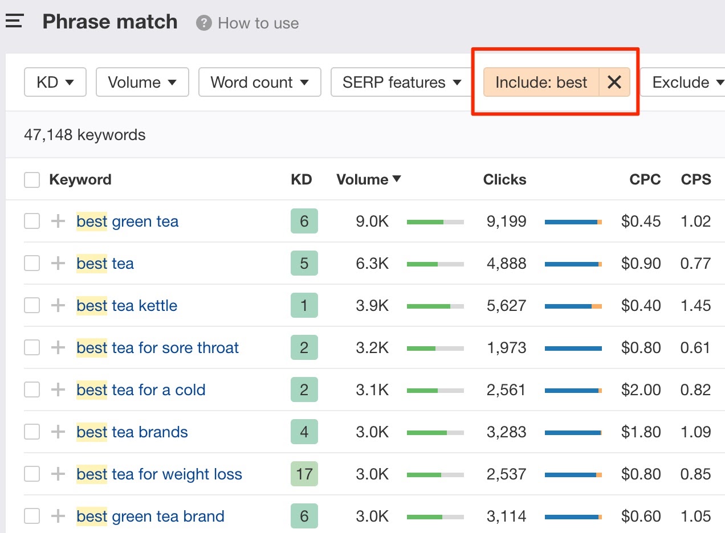
Task: Open the 'best green tea' keyword link
Action: 127,221
